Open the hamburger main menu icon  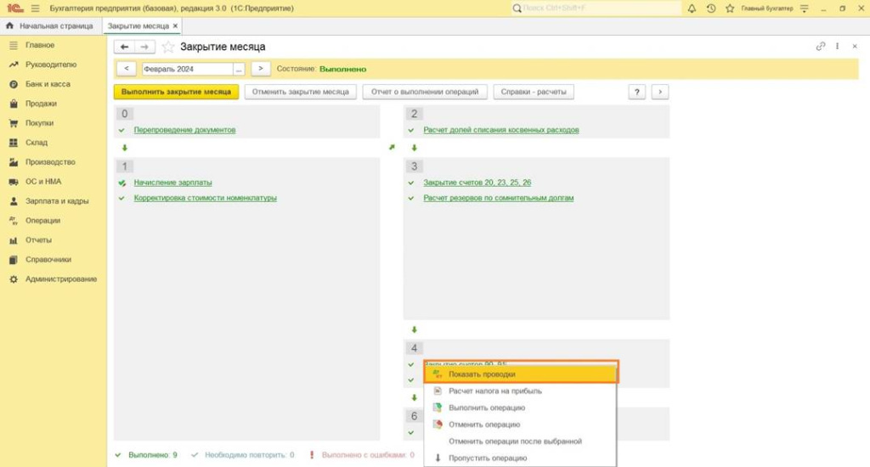[35, 8]
